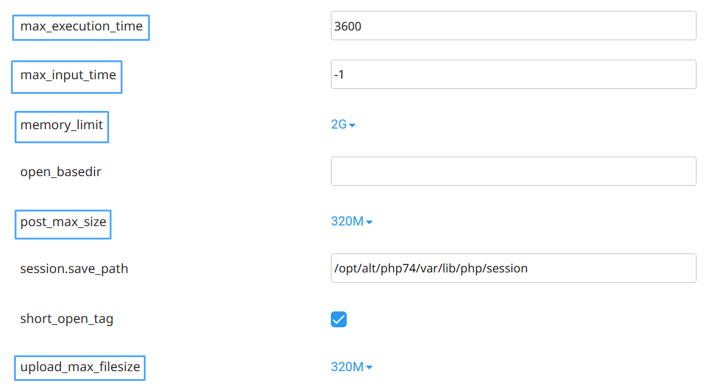Click the caret arrow beside upload_max_filesize 320M
Viewport: 705px width, 387px height.
(x=369, y=367)
